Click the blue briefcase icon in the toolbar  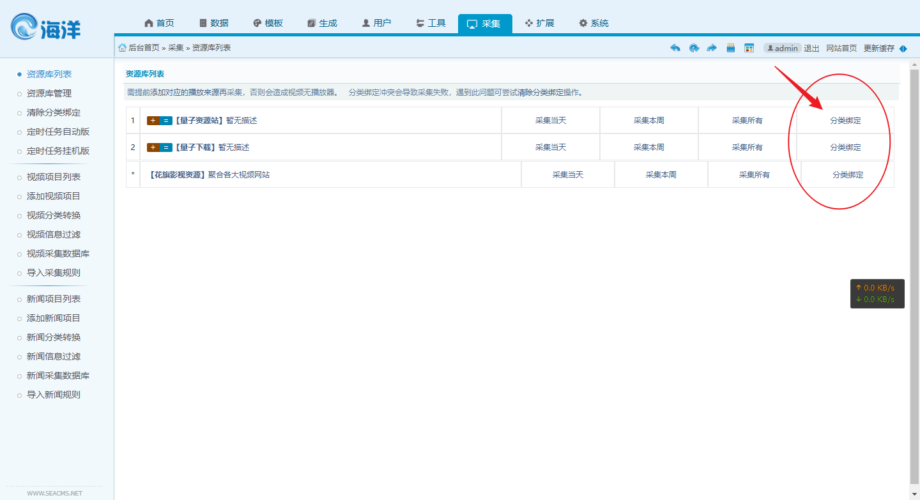click(731, 48)
